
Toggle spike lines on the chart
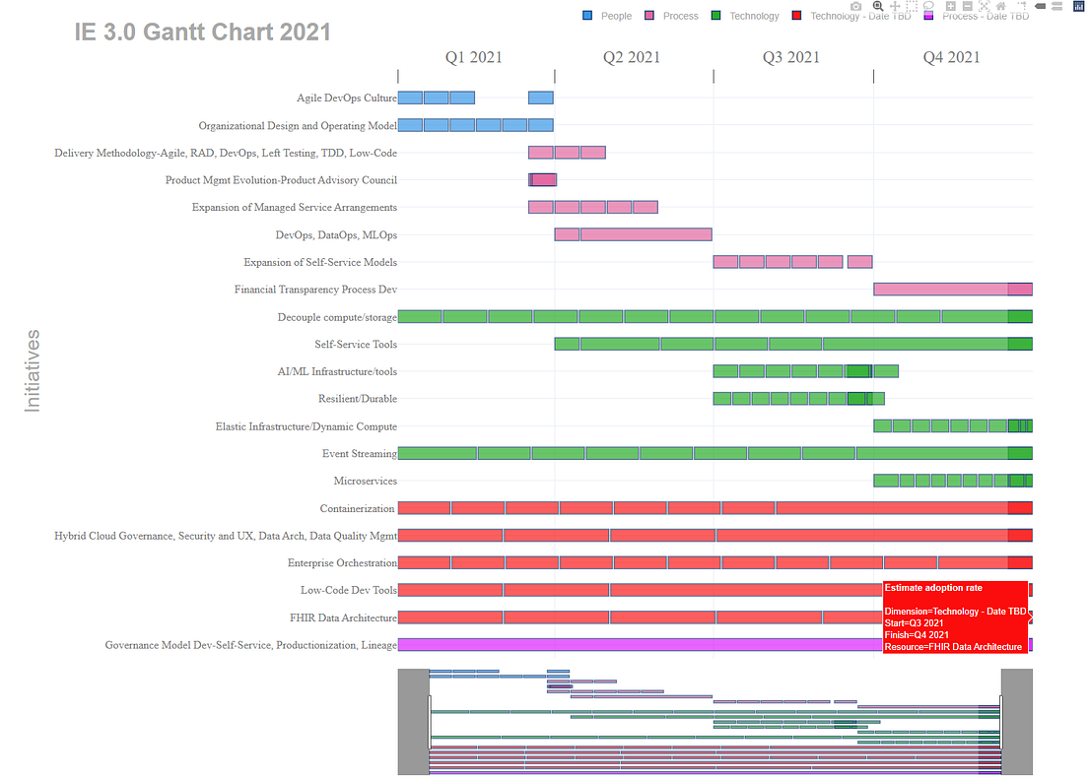pos(1023,6)
